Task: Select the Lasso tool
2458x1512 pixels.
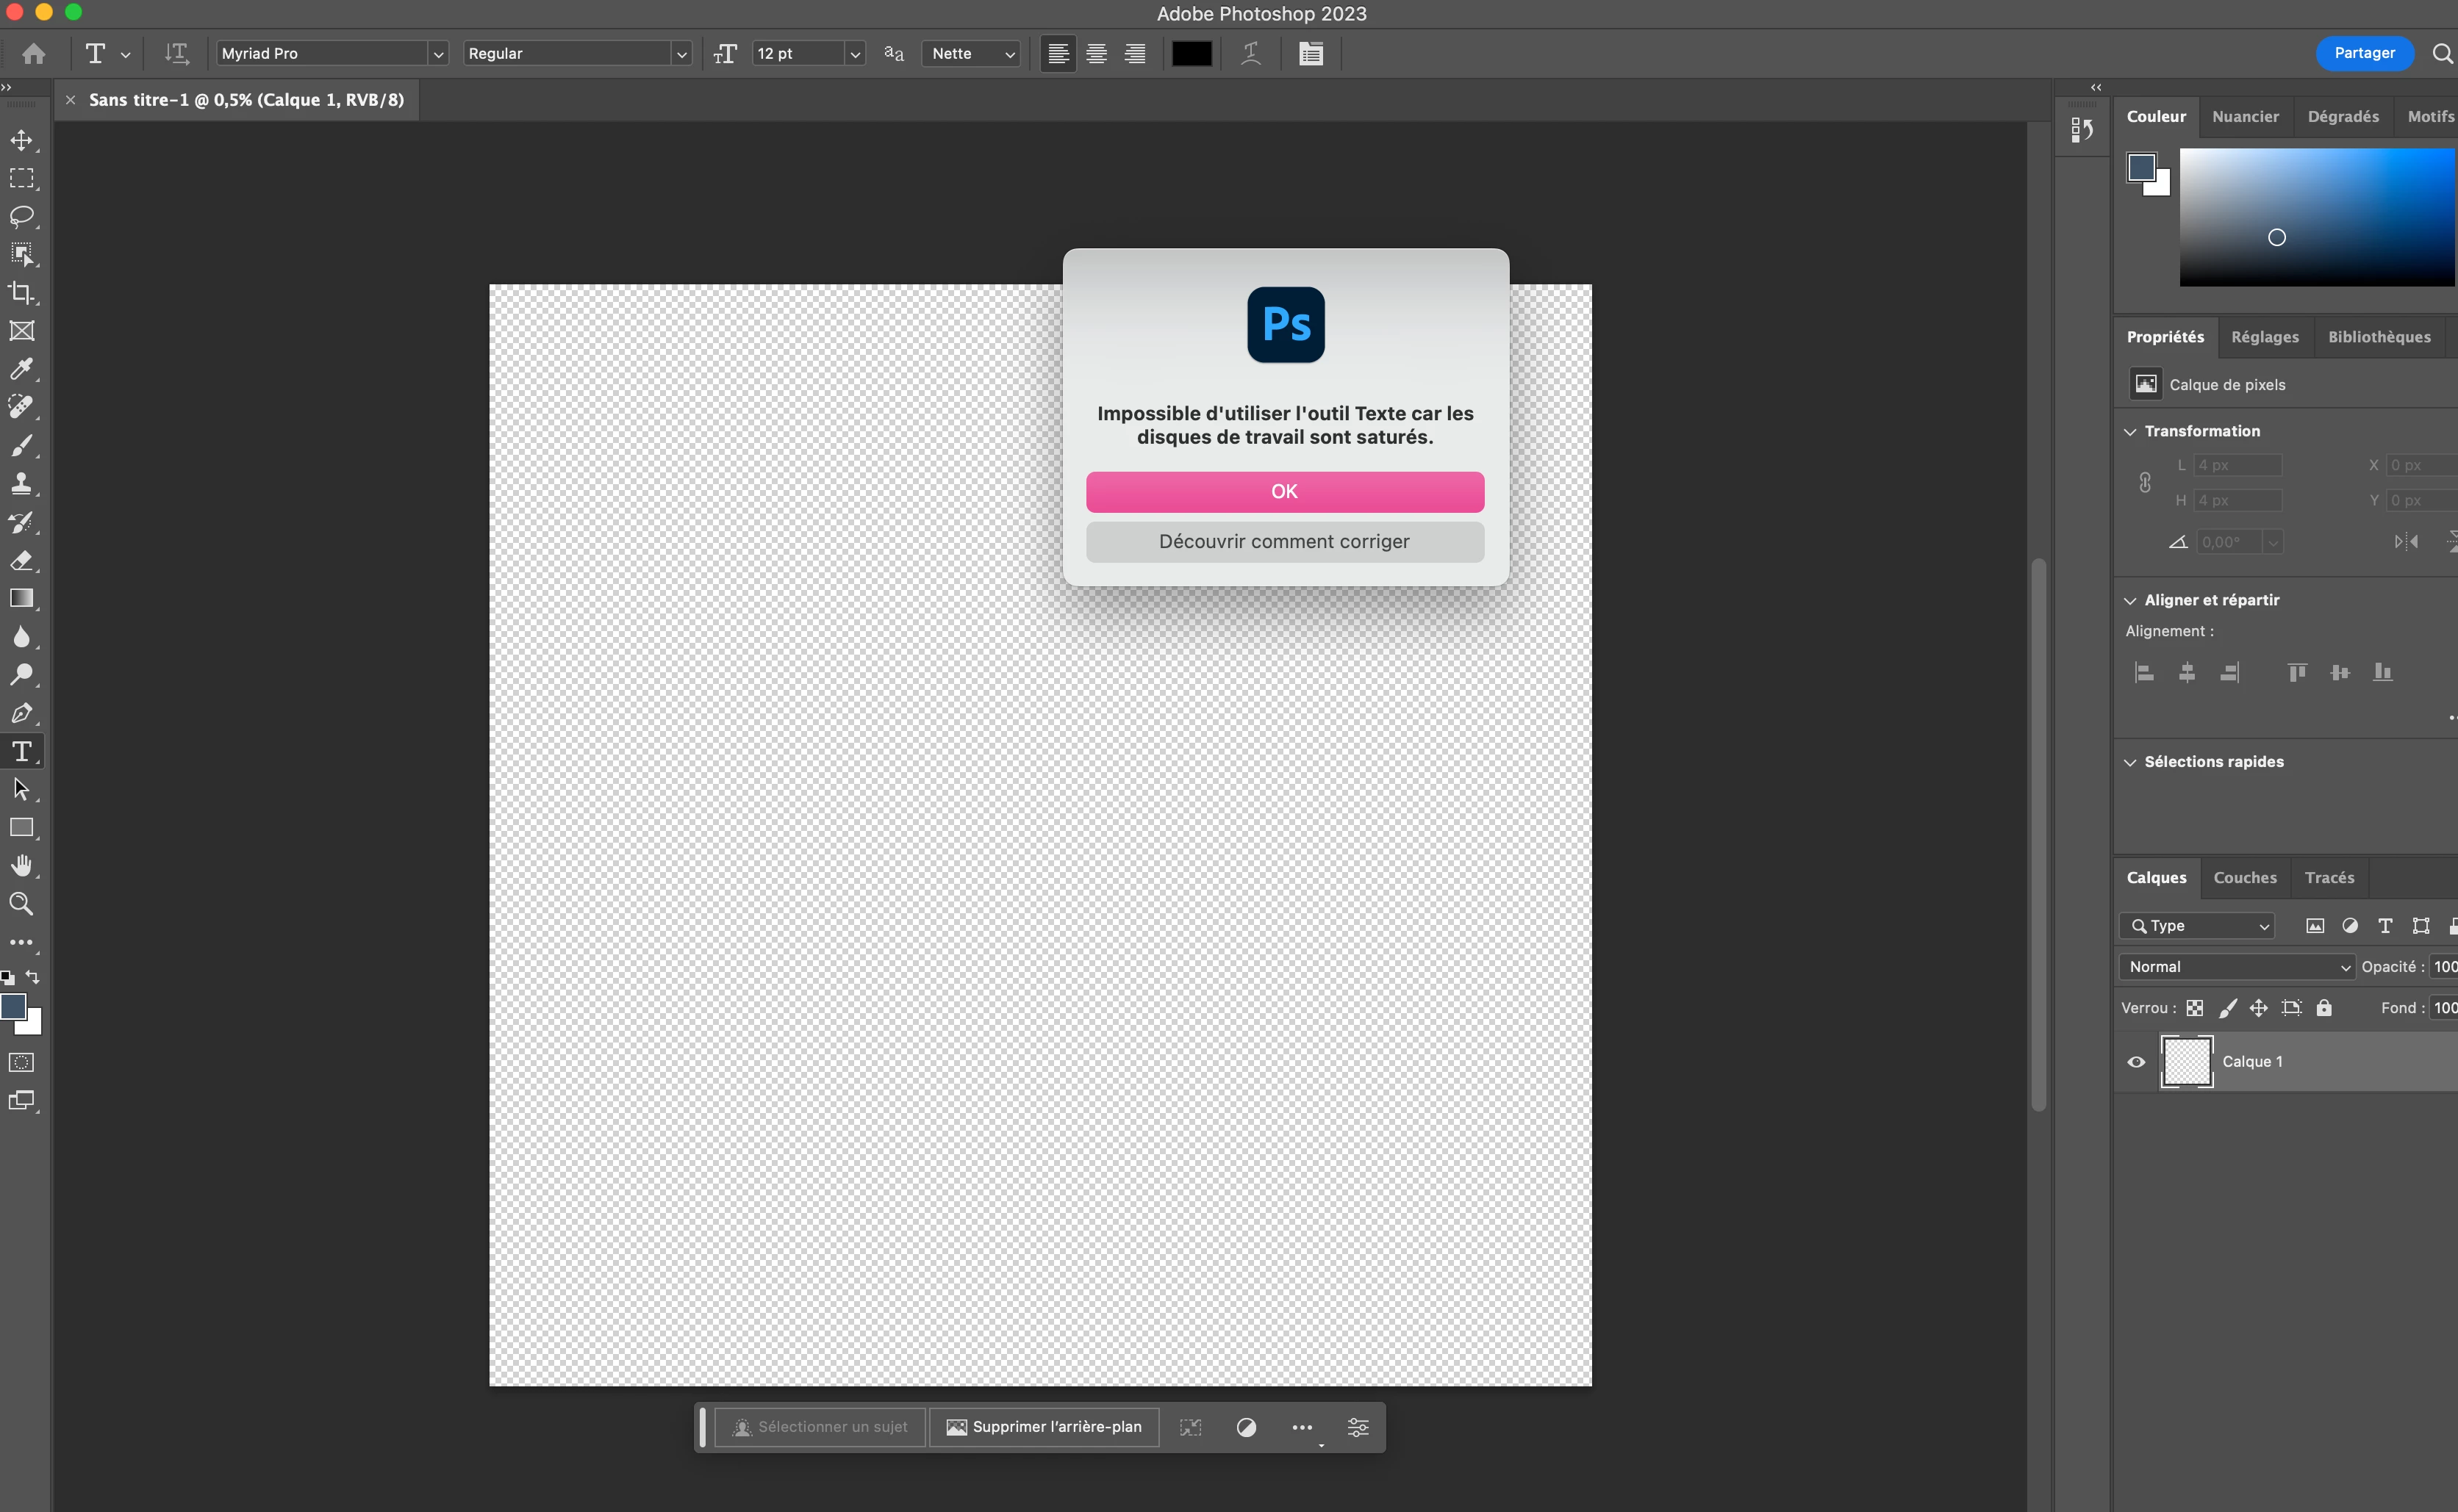Action: coord(21,216)
